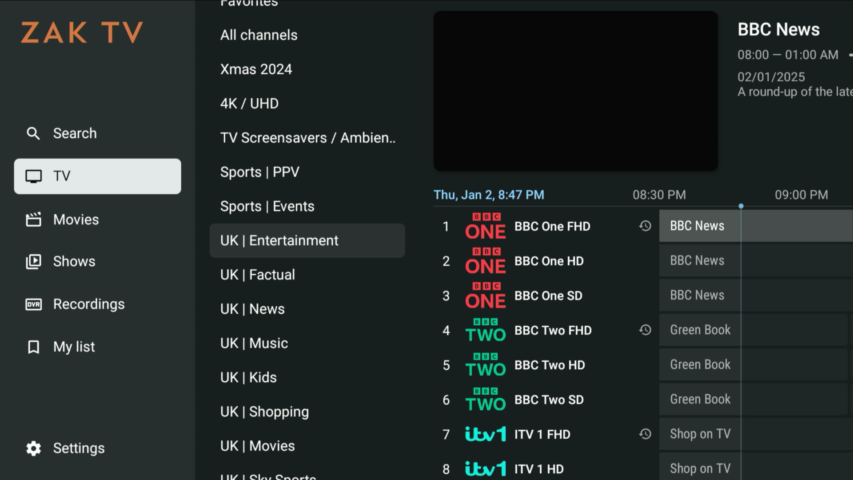This screenshot has width=853, height=480.
Task: Select the BBC One SD channel row
Action: (548, 296)
